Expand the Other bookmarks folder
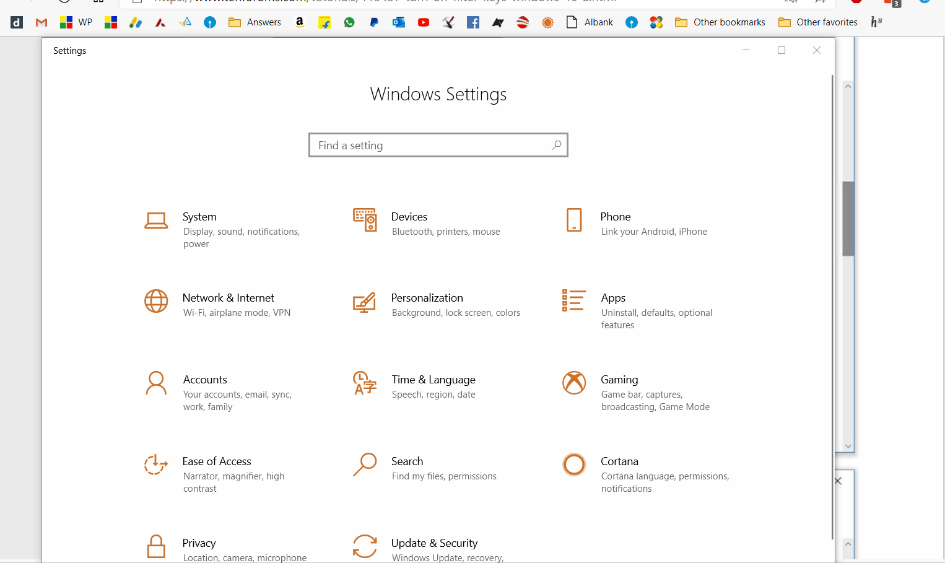The image size is (945, 563). 720,22
